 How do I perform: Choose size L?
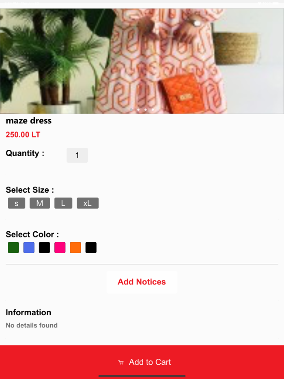coord(63,203)
